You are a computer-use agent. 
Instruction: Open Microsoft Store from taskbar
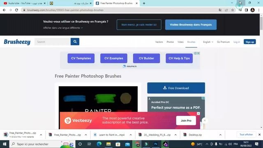[118, 144]
